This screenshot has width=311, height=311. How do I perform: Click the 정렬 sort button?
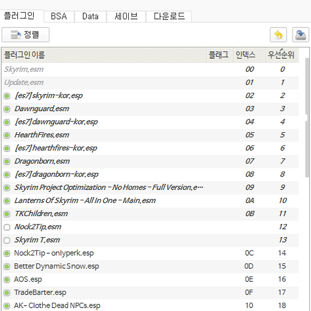coord(25,35)
